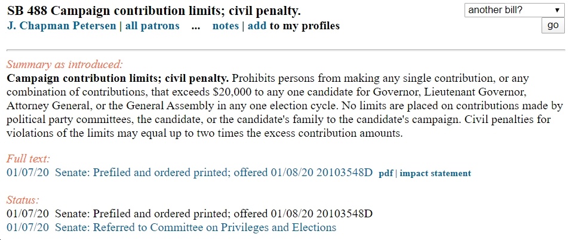The width and height of the screenshot is (575, 240).
Task: Click the go button
Action: pyautogui.click(x=553, y=25)
